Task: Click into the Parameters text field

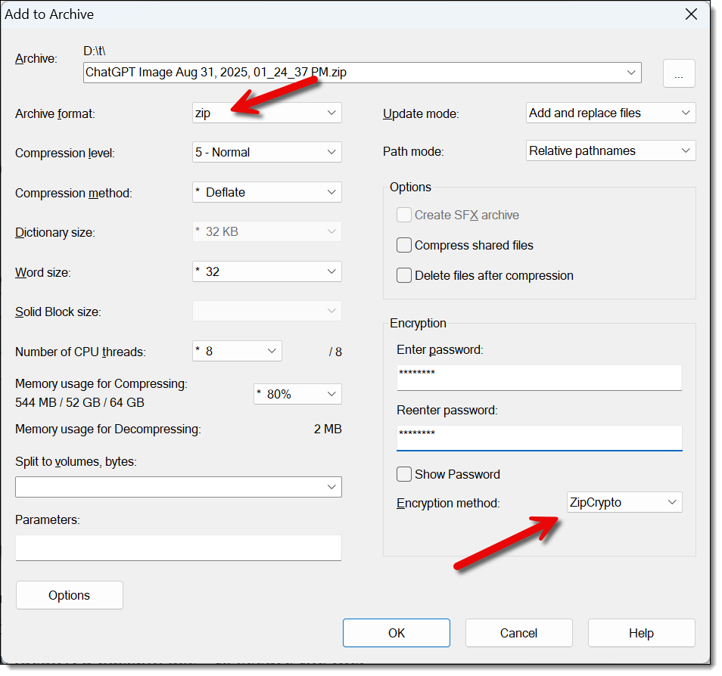Action: (179, 547)
